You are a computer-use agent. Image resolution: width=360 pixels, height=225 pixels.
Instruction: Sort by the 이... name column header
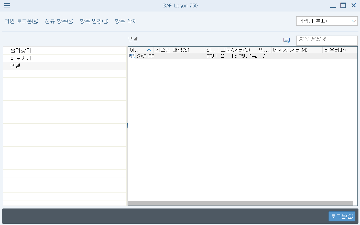[x=141, y=50]
